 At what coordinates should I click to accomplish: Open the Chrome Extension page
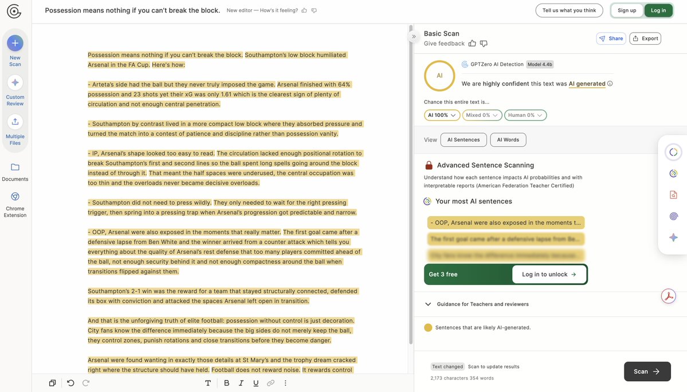coord(15,205)
